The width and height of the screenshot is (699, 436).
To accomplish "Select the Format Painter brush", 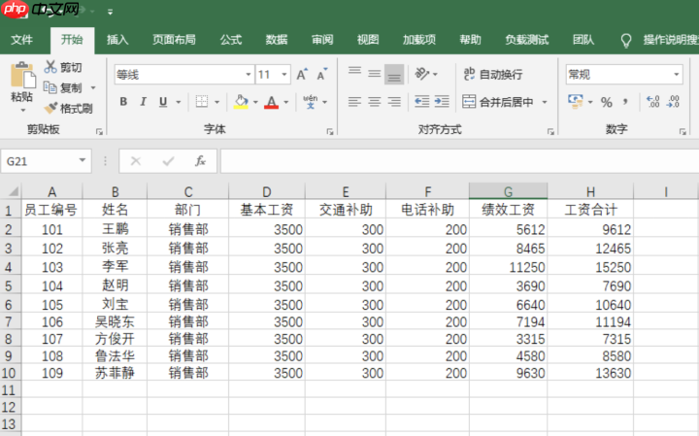I will point(50,108).
